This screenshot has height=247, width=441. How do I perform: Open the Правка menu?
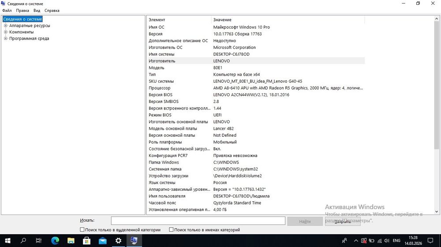click(x=22, y=11)
